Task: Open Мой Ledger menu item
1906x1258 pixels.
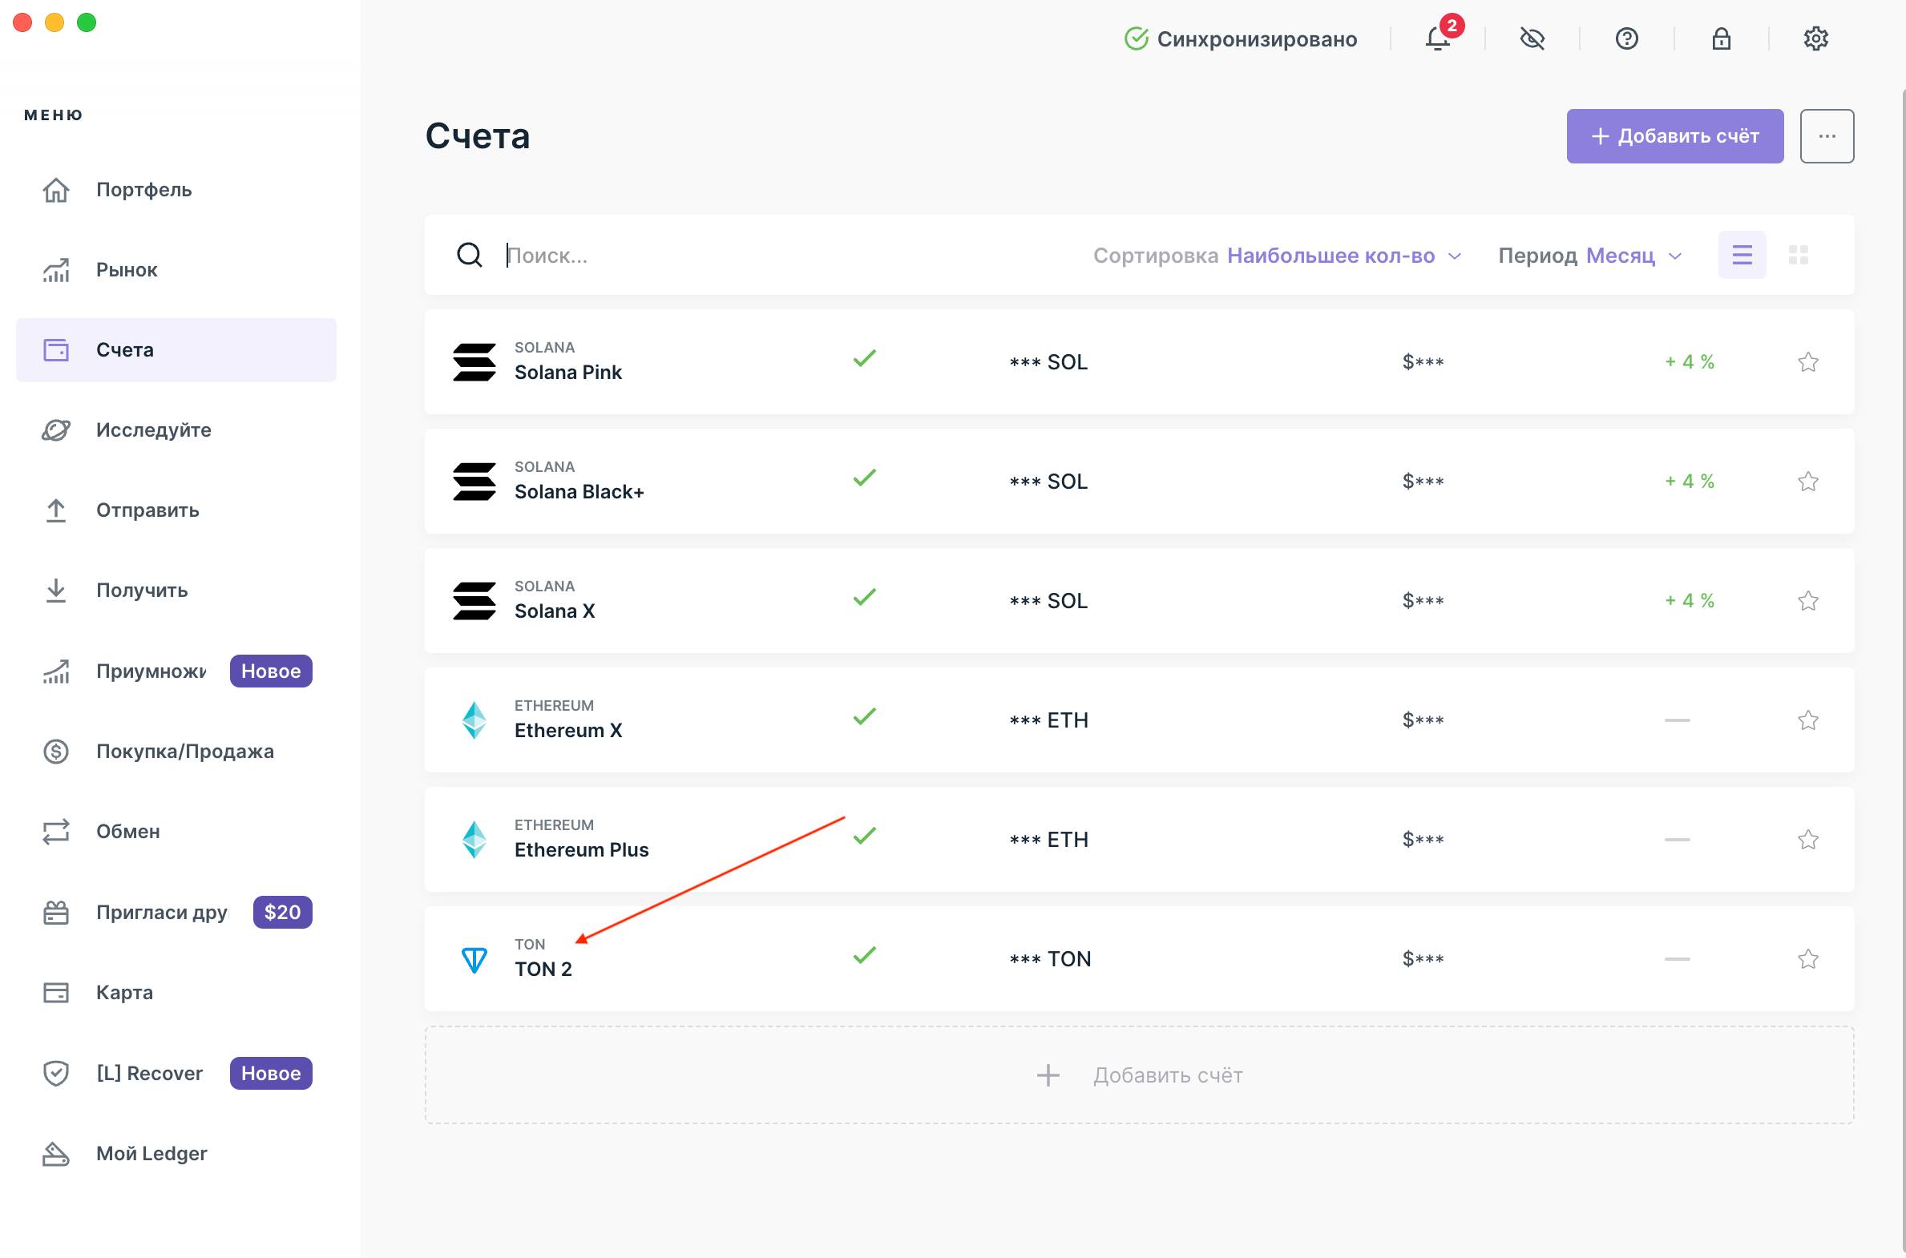Action: (x=176, y=1154)
